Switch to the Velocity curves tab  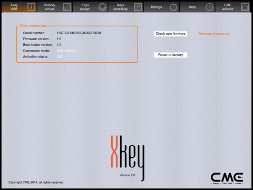click(x=55, y=7)
